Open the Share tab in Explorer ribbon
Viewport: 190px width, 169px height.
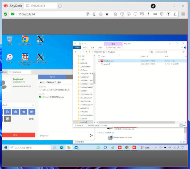point(93,47)
